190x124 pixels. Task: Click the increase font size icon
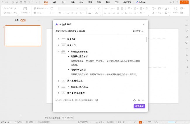click(91, 9)
